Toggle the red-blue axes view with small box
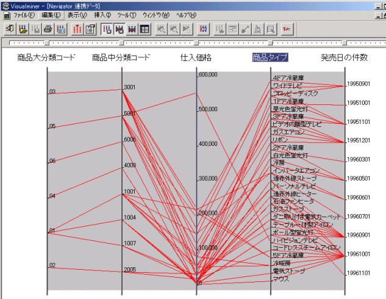The width and height of the screenshot is (386, 299). pos(107,29)
